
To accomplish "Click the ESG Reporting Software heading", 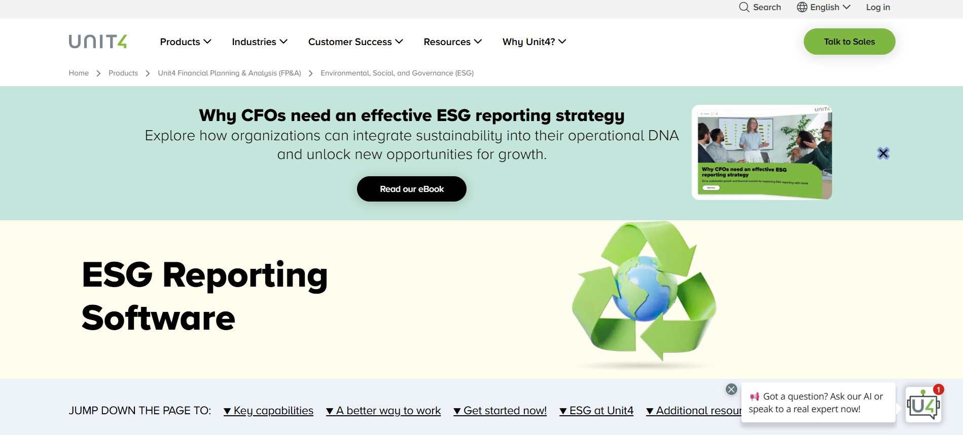I will (x=205, y=296).
